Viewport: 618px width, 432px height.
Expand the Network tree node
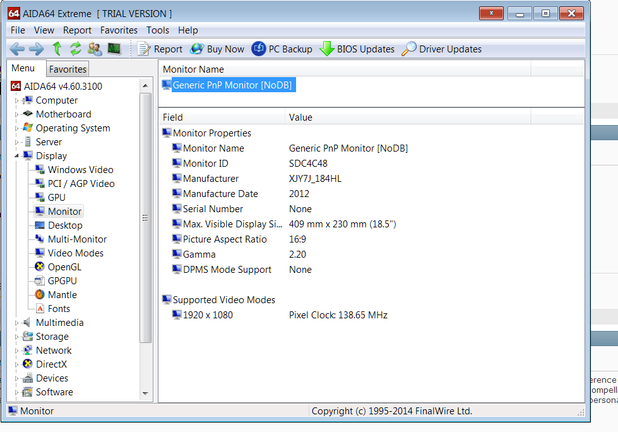coord(16,351)
